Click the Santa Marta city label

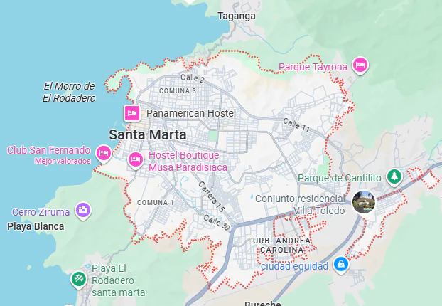pyautogui.click(x=147, y=134)
